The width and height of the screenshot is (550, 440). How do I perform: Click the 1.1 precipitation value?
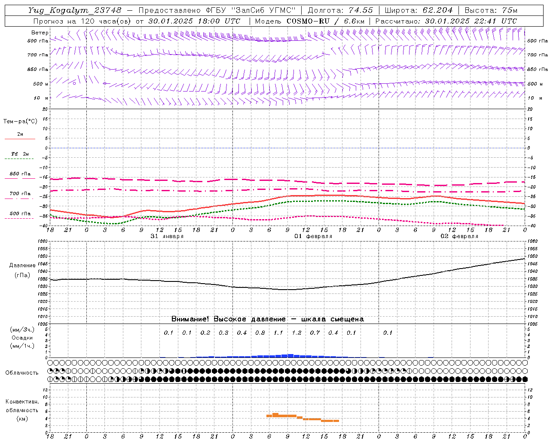coord(278,333)
